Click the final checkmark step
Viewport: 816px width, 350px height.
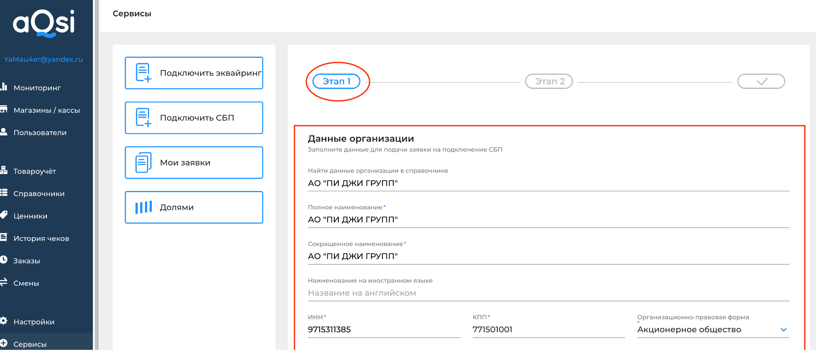(x=761, y=81)
